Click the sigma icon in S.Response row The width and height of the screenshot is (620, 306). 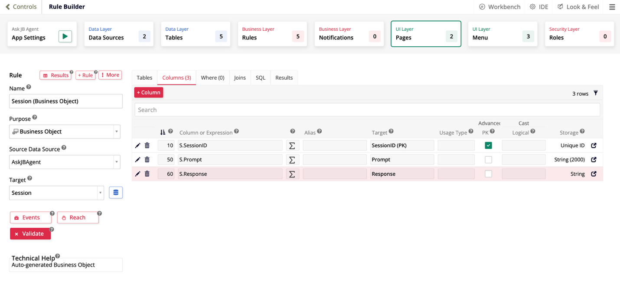[292, 174]
